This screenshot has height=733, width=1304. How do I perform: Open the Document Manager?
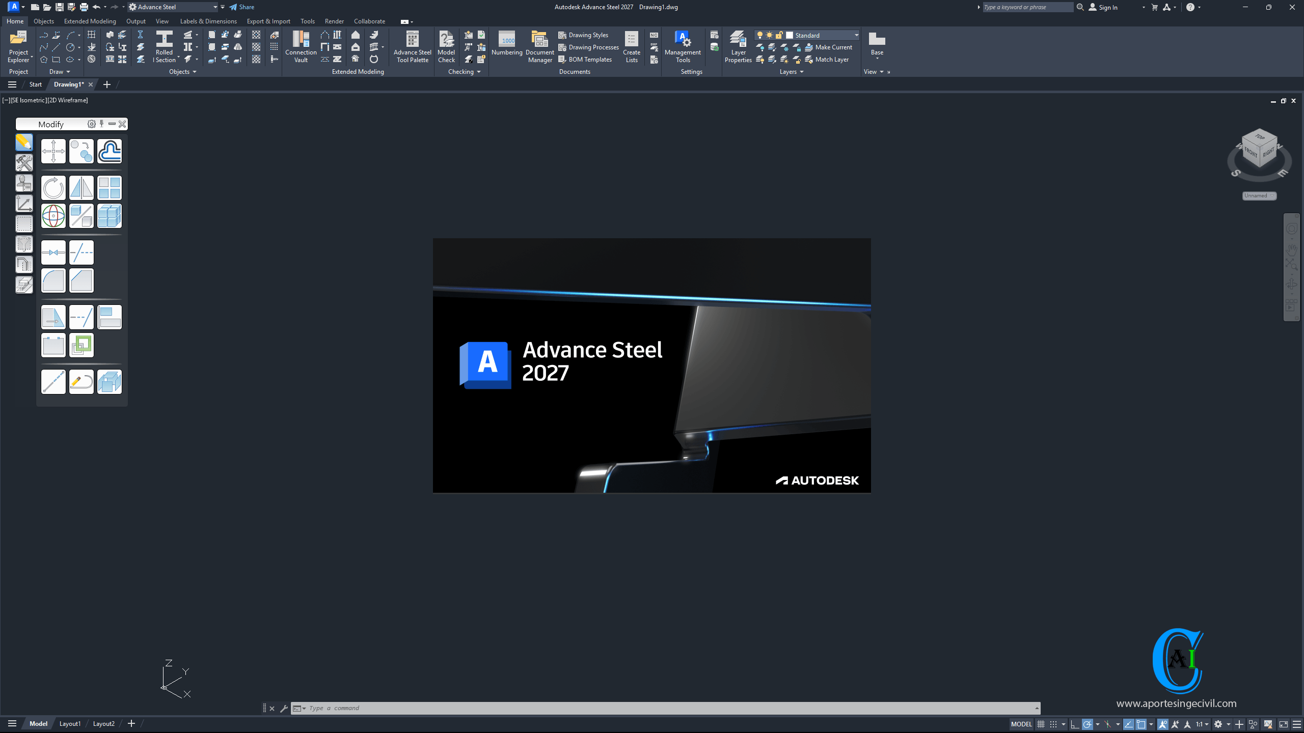click(539, 46)
